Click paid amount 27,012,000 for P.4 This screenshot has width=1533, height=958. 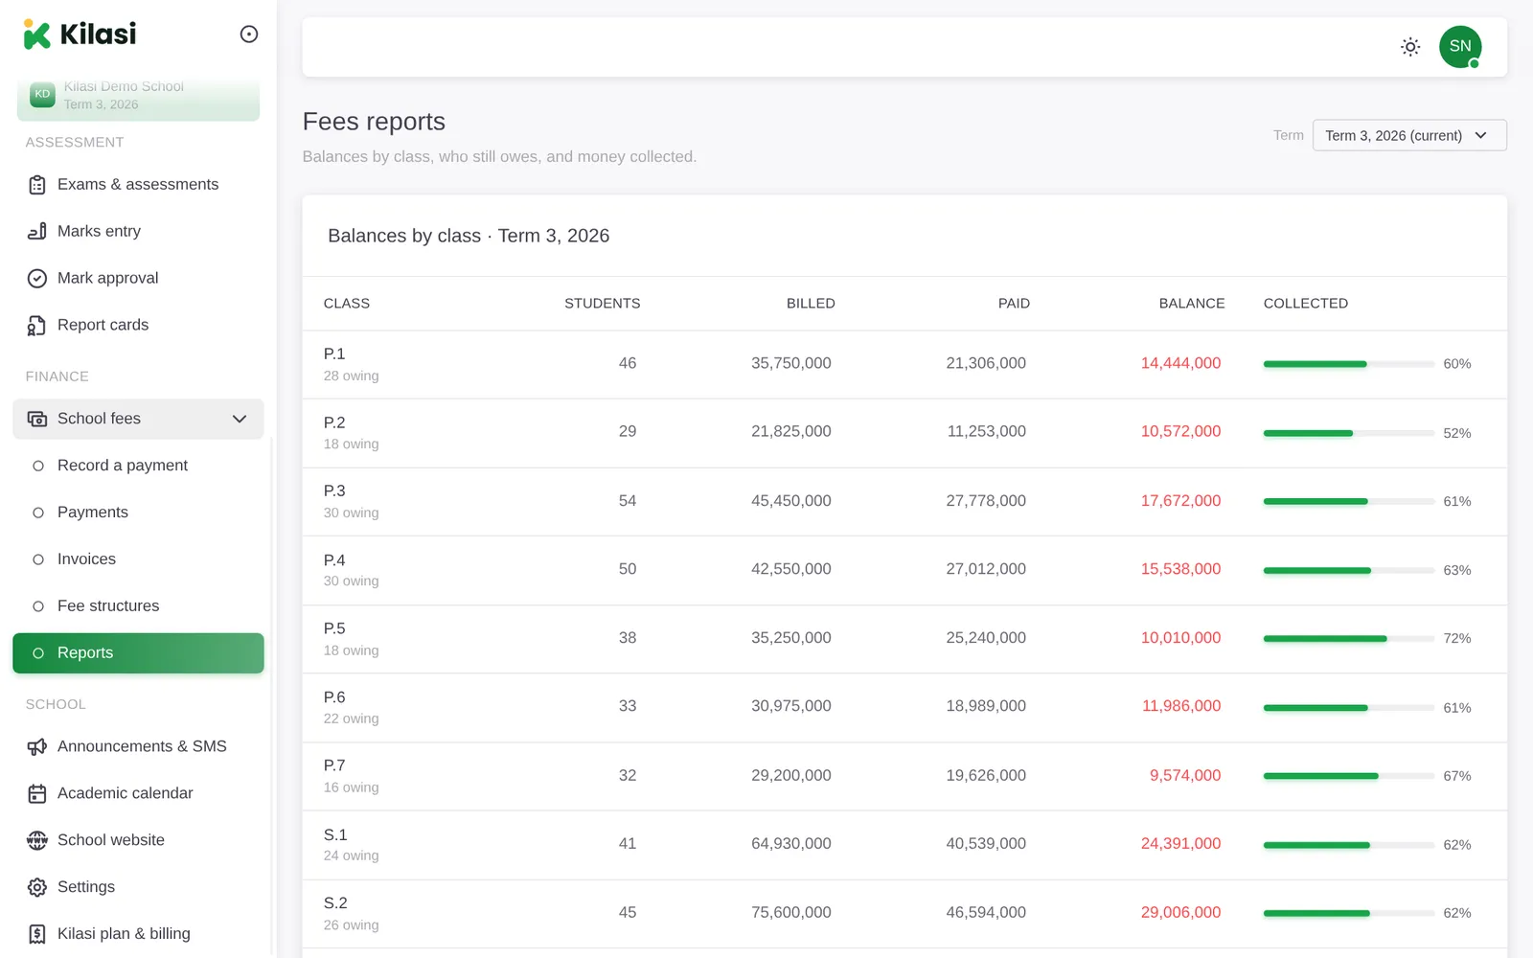pyautogui.click(x=986, y=569)
